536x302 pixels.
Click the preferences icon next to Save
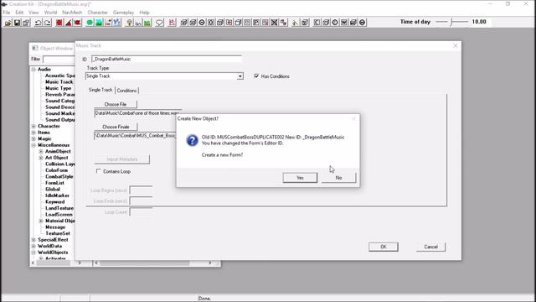26,23
